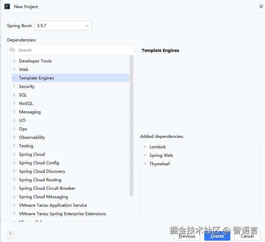Expand the Ops category chevron
Screen dimensions: 265x242
(x=14, y=129)
